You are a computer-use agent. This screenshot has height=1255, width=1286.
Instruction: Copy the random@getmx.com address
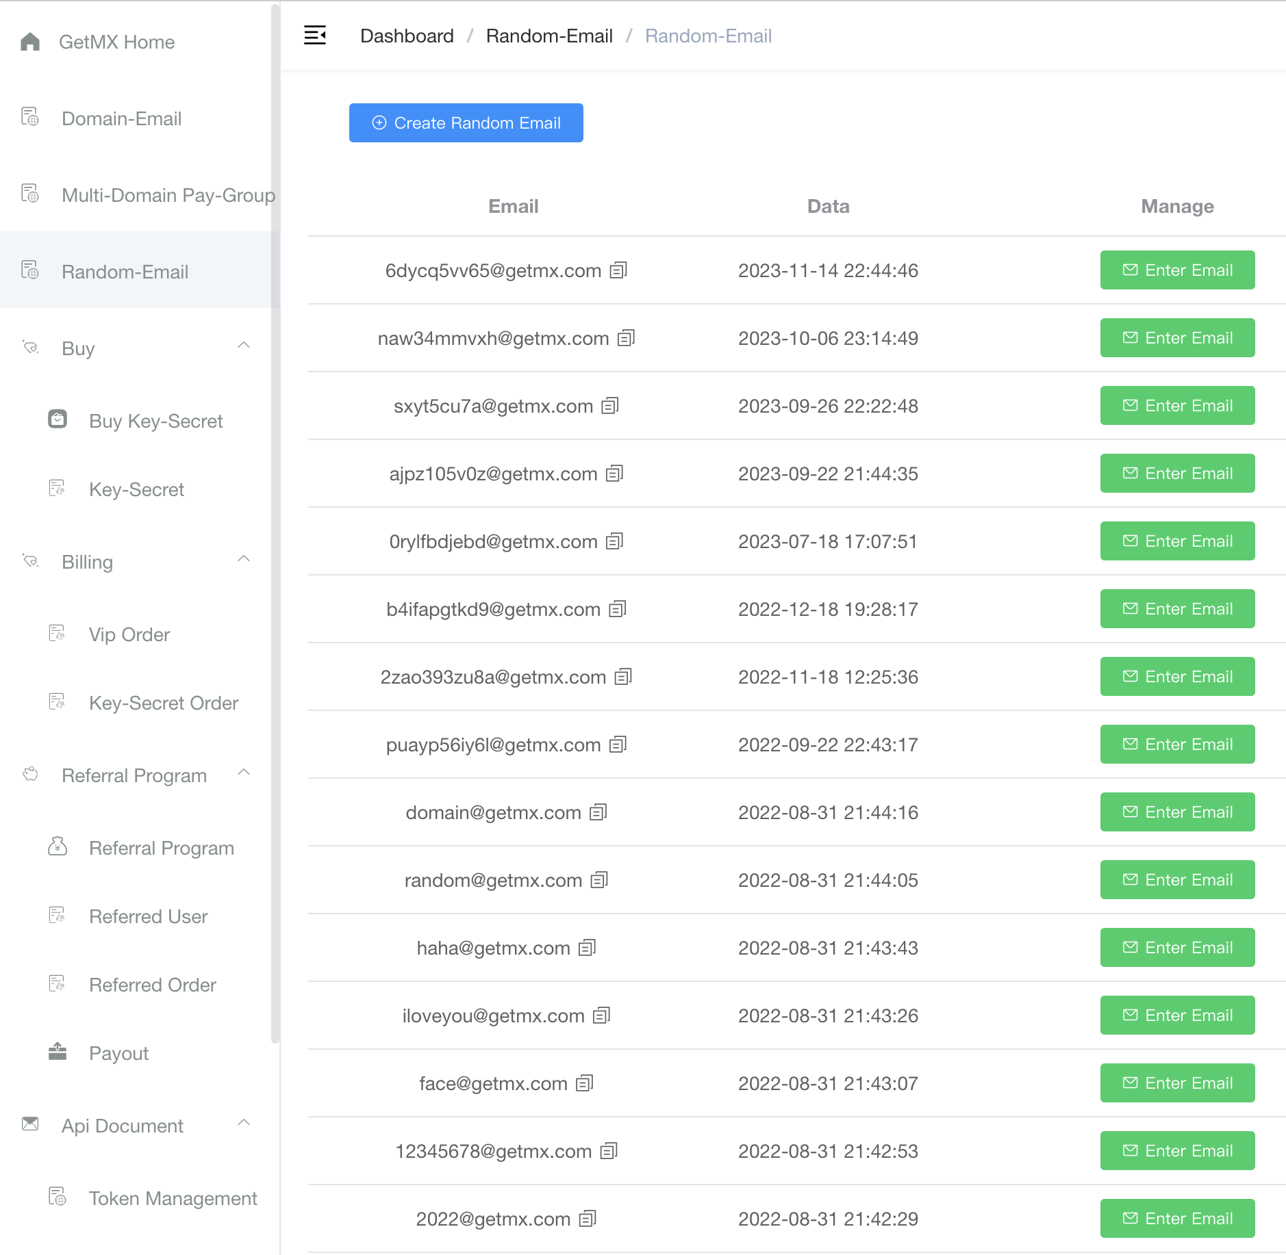tap(599, 880)
